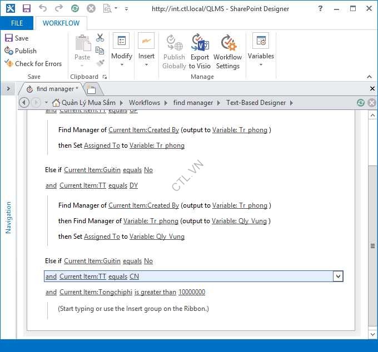The width and height of the screenshot is (378, 352).
Task: Click the 'is greater than' operator link
Action: pyautogui.click(x=155, y=292)
